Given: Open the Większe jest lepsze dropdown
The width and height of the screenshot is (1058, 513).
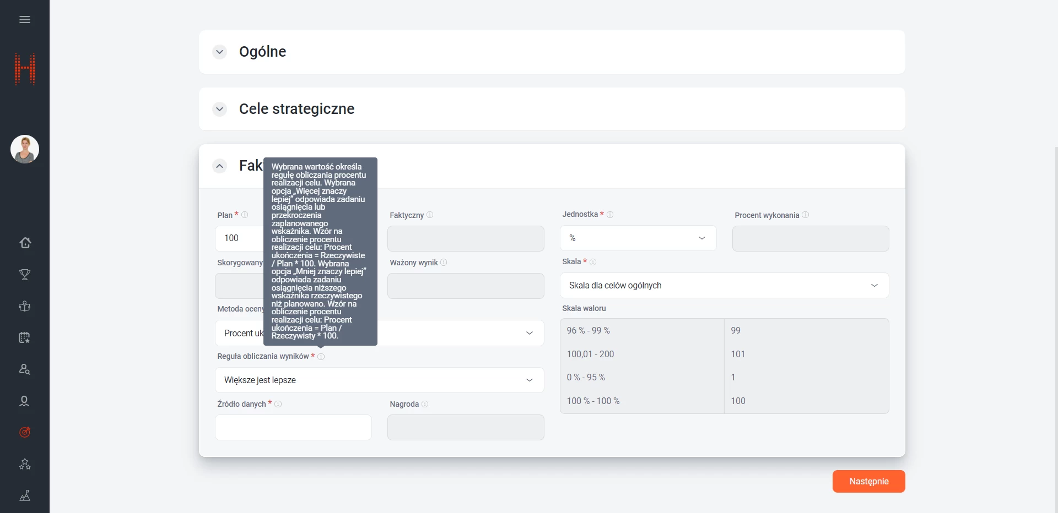Looking at the screenshot, I should [x=379, y=380].
